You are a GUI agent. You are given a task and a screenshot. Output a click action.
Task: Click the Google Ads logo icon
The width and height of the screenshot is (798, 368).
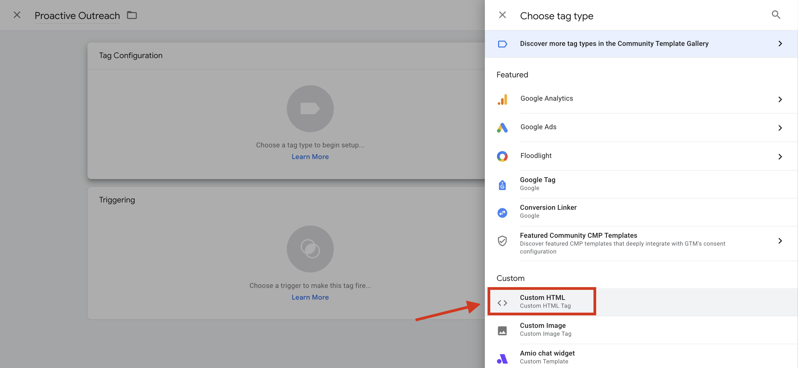tap(502, 128)
